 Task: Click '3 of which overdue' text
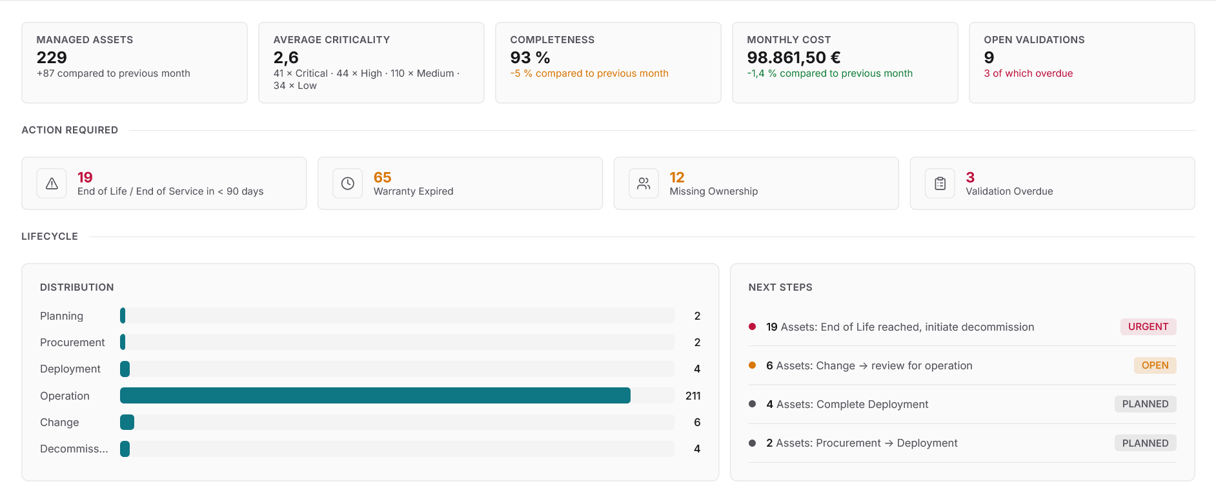[1028, 73]
